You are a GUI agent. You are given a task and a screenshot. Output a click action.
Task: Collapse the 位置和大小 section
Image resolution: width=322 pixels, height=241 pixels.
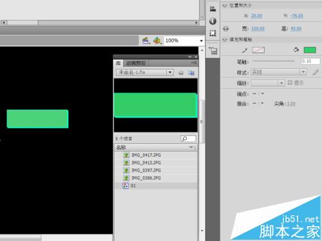[x=225, y=6]
